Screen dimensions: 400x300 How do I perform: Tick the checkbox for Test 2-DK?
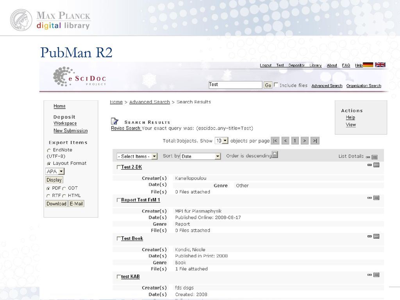coord(118,167)
